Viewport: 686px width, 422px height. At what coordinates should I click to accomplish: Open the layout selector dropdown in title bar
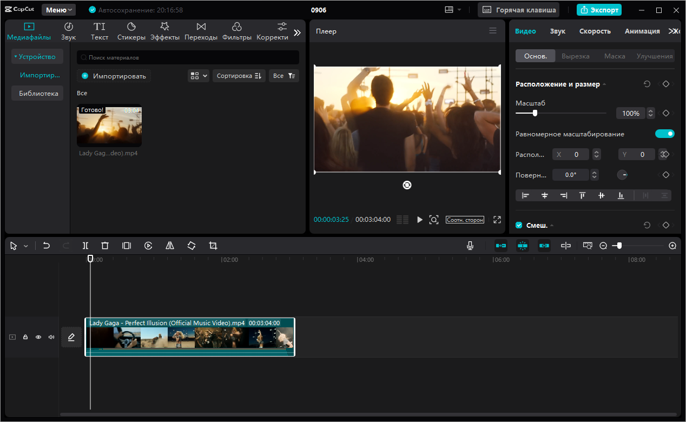point(453,10)
